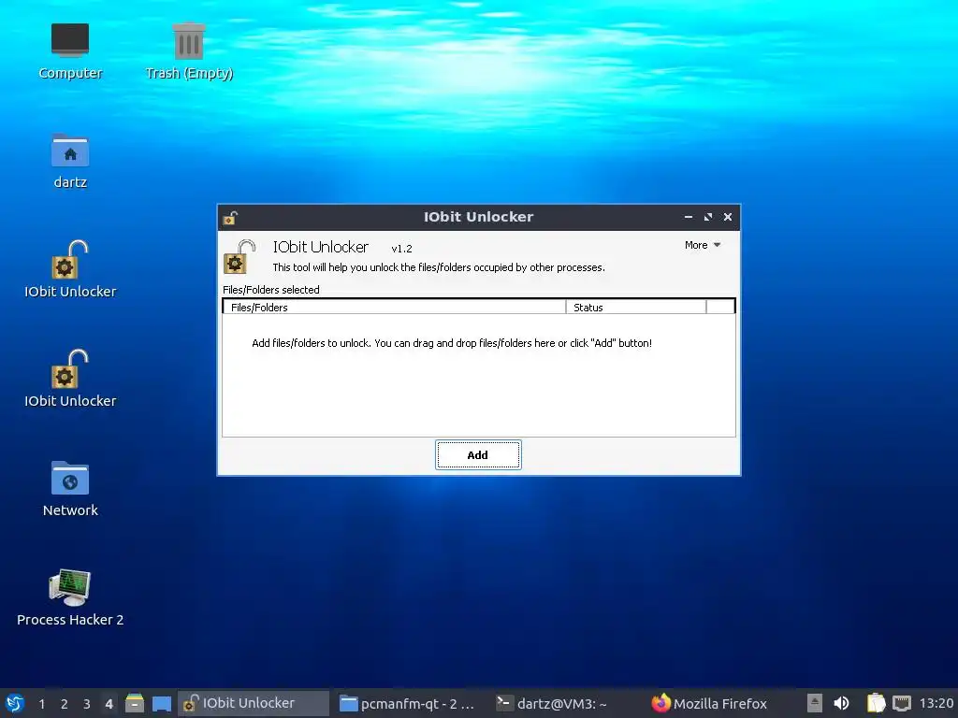Image resolution: width=958 pixels, height=718 pixels.
Task: Focus the IObit Unlocker taskbar entry
Action: pos(253,703)
